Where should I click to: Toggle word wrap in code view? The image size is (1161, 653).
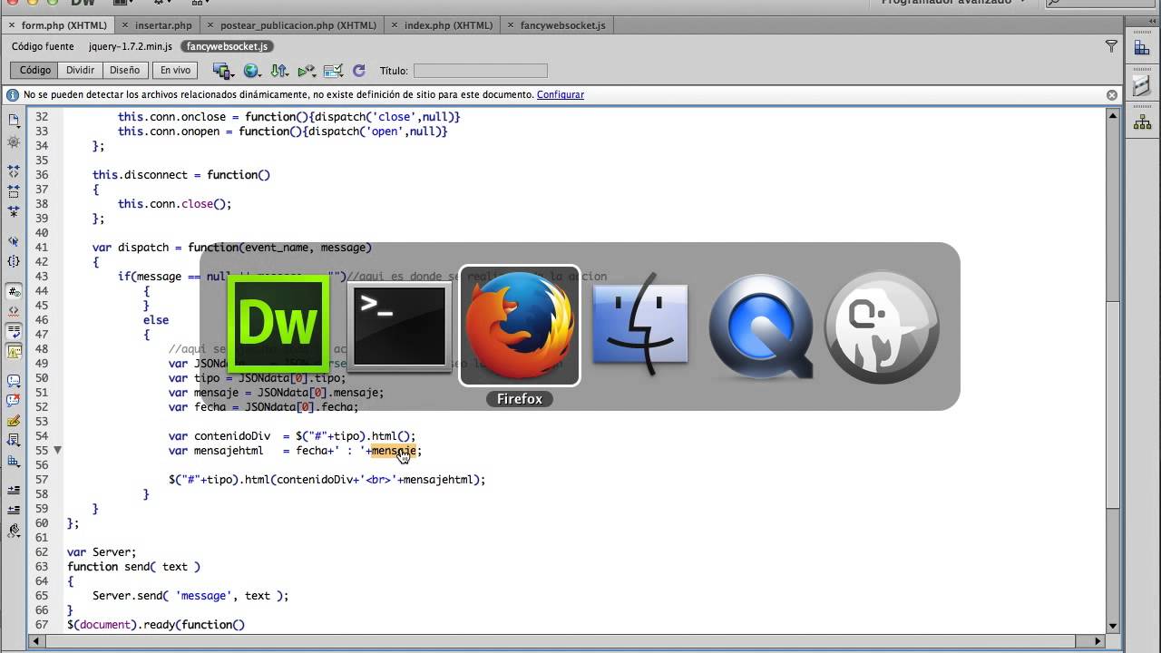coord(14,331)
